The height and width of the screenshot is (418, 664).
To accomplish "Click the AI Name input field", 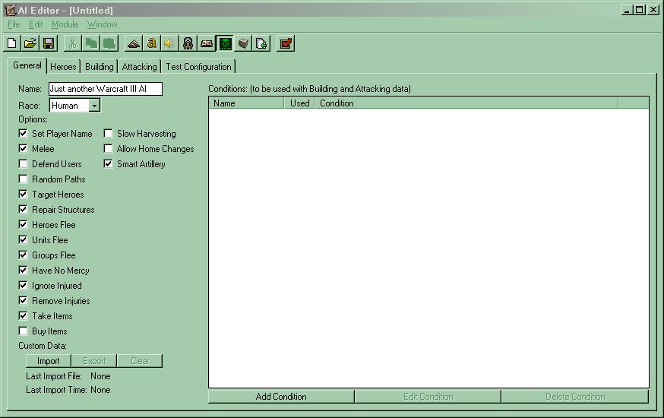I will point(106,89).
